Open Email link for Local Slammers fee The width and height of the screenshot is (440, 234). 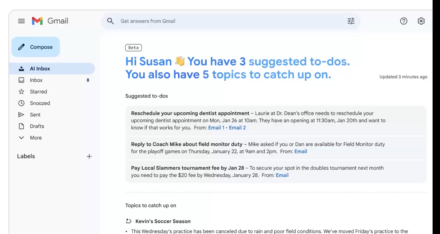[x=282, y=175]
